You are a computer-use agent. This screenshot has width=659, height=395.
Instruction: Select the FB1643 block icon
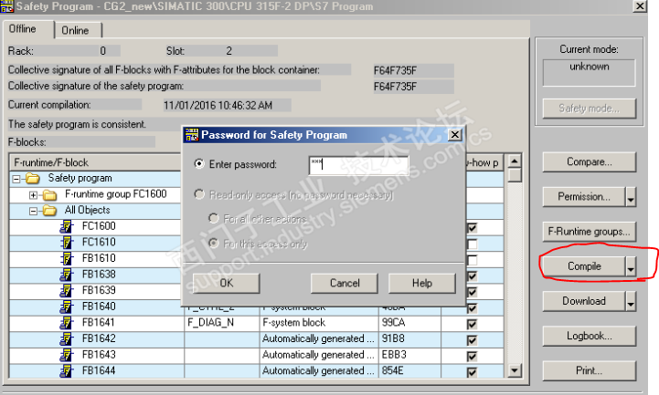[67, 355]
